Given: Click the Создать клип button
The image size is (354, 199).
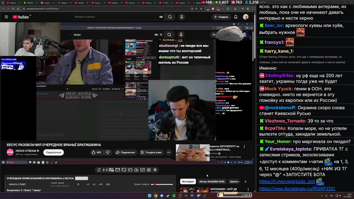Looking at the screenshot, I should pos(151,152).
